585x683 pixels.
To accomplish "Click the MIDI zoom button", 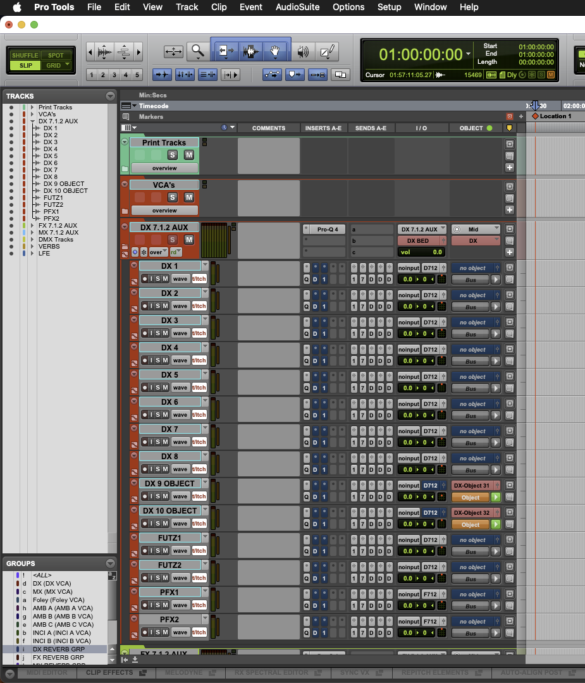I will tap(124, 52).
